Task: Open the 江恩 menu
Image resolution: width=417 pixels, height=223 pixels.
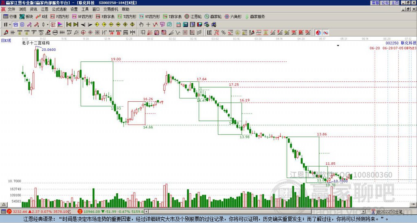Action: (44, 9)
